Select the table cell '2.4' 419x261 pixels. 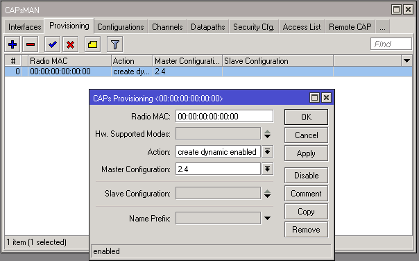[187, 71]
